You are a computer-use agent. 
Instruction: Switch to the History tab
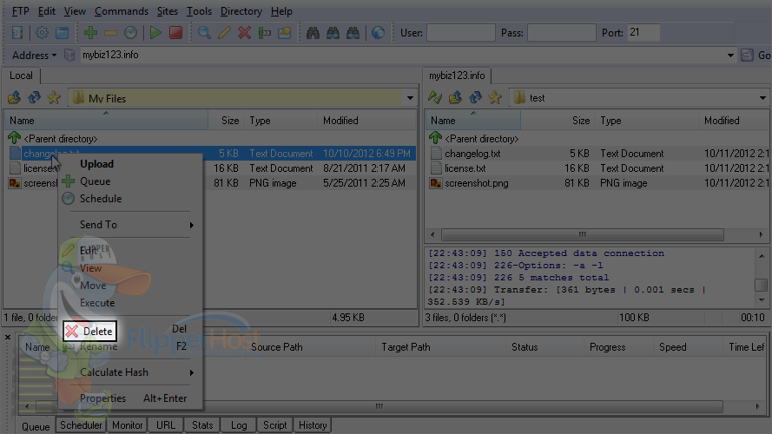coord(313,425)
